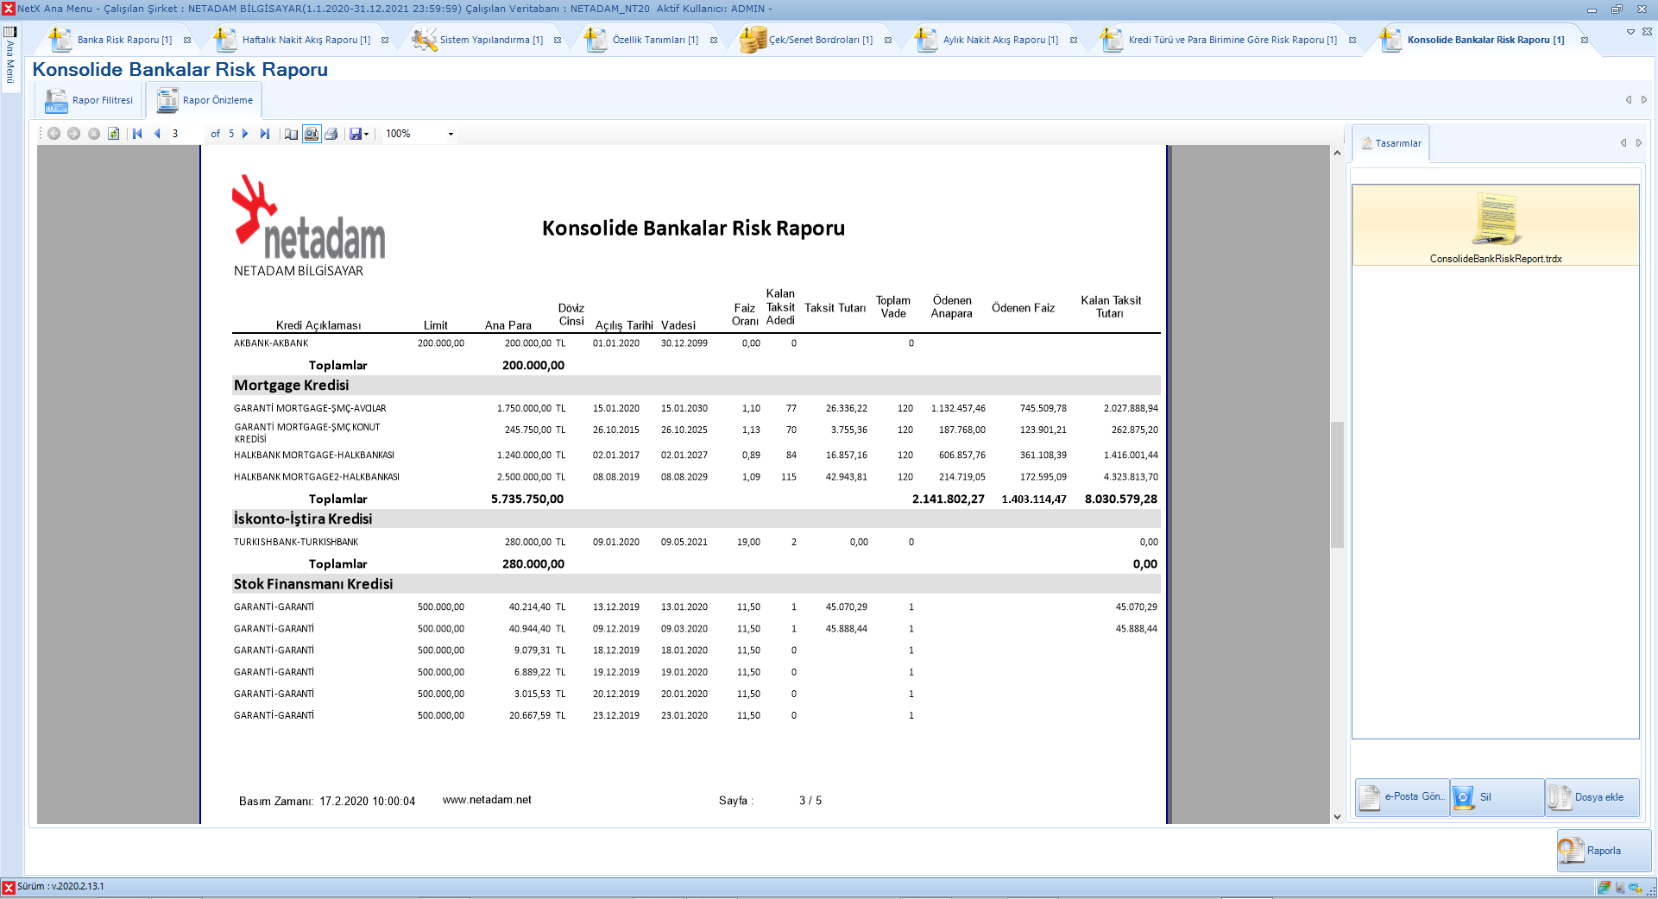Go to the next report page
The image size is (1658, 899).
[x=245, y=134]
